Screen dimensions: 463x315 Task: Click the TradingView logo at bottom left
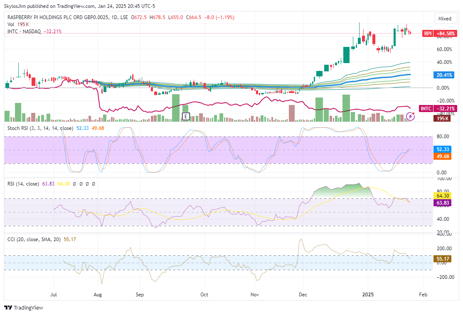pyautogui.click(x=24, y=308)
